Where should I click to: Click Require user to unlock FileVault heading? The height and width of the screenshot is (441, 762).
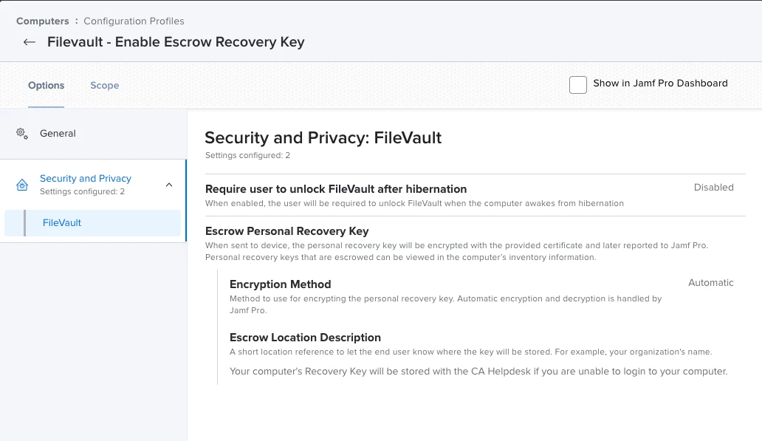click(x=336, y=188)
